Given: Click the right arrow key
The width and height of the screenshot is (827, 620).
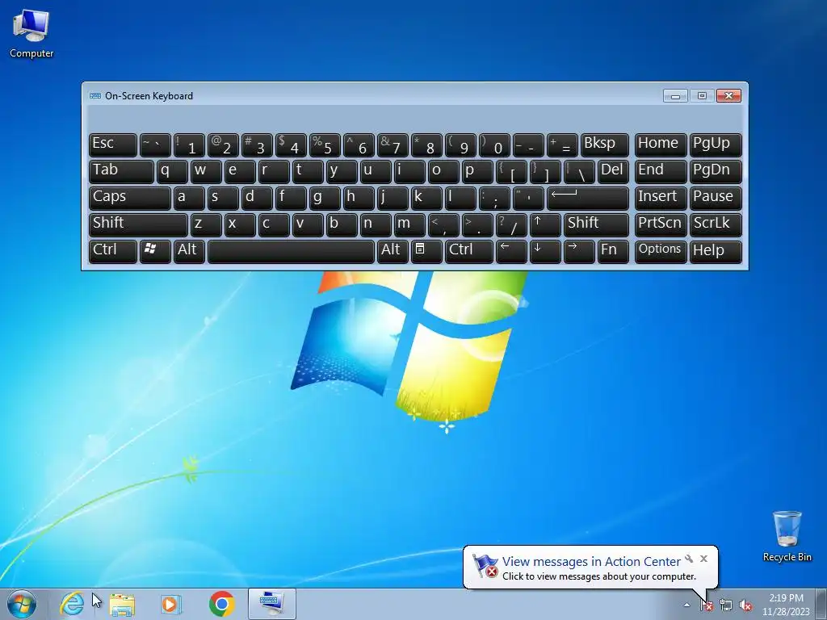Looking at the screenshot, I should click(x=578, y=251).
